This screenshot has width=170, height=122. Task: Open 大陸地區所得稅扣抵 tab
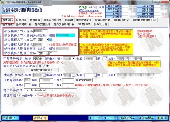144,20
